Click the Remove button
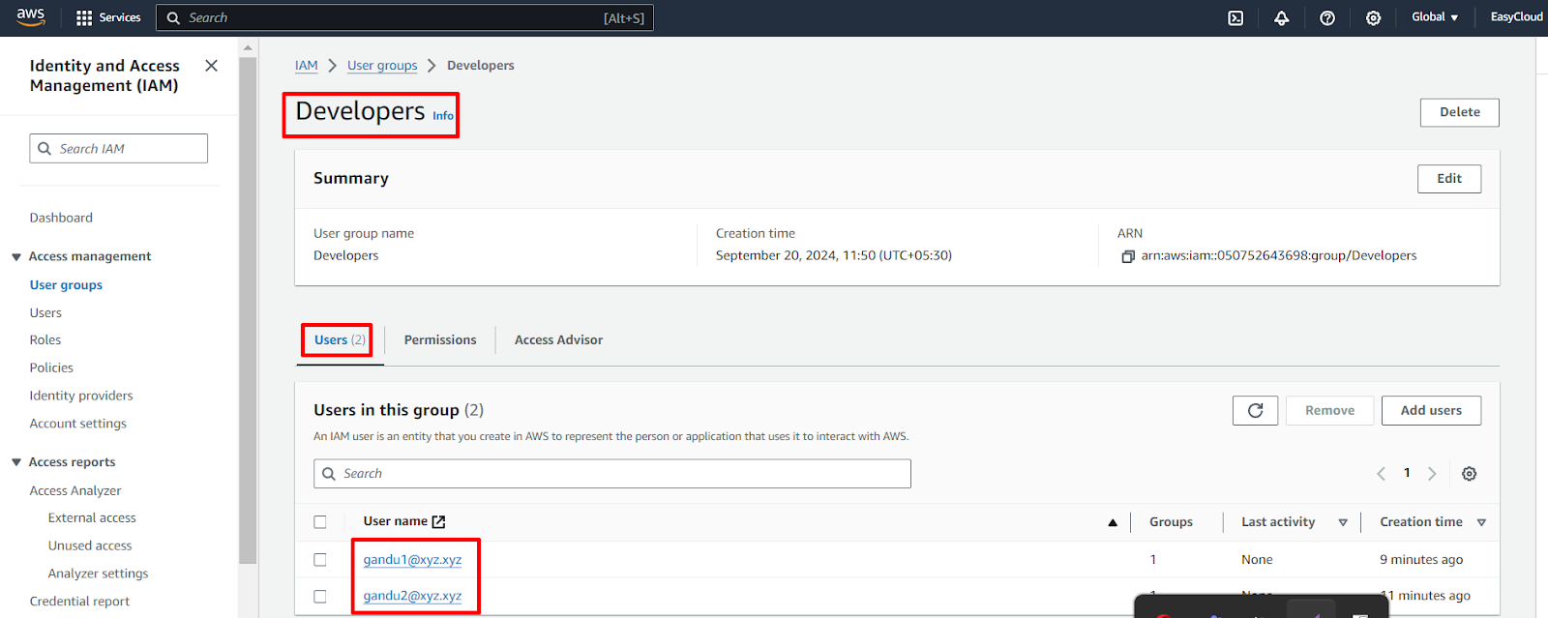The image size is (1548, 618). [x=1329, y=410]
